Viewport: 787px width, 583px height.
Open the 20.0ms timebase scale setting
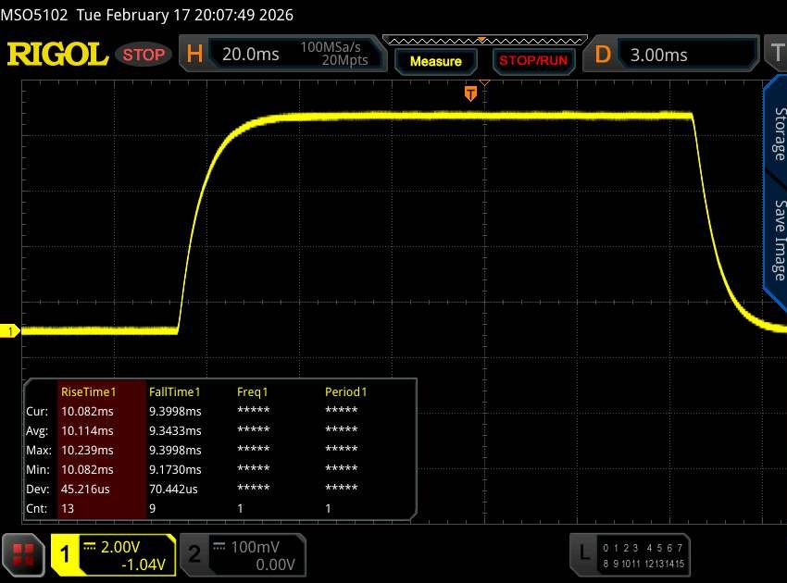click(251, 55)
